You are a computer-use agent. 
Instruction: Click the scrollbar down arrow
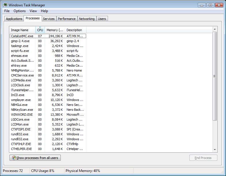[215, 149]
